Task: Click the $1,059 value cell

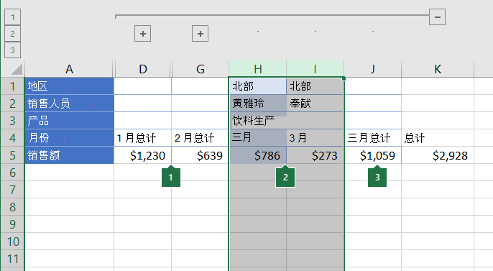Action: (x=373, y=155)
